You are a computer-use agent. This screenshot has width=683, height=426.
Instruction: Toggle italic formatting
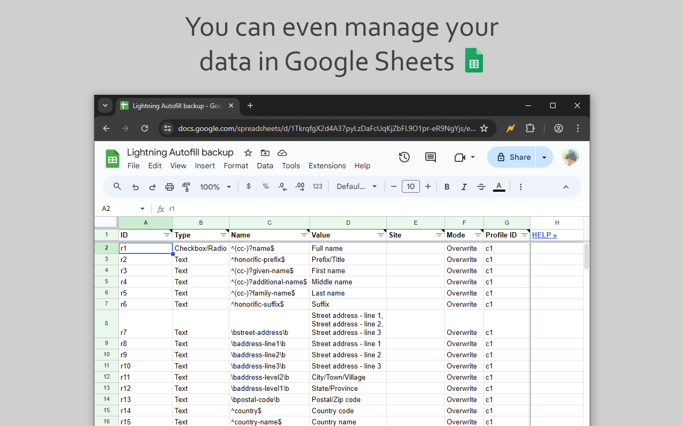pos(464,187)
